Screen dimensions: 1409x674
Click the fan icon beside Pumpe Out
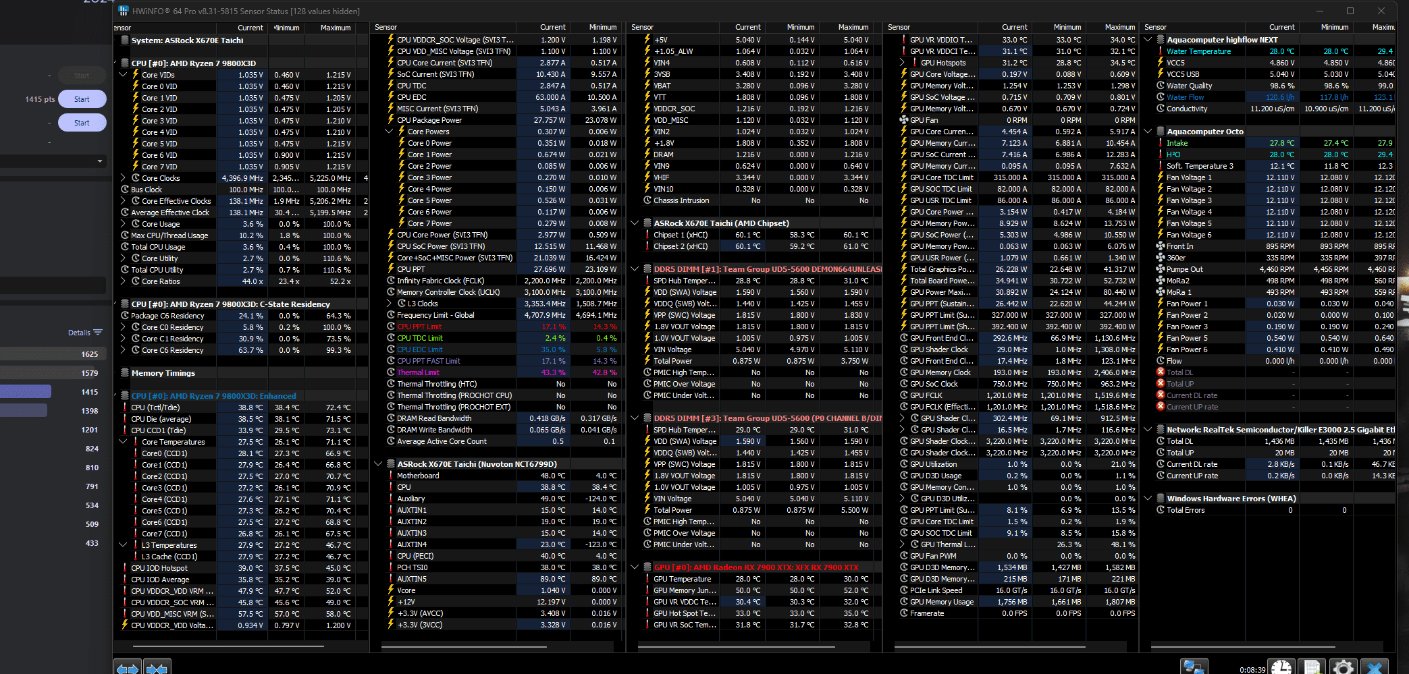coord(1161,269)
